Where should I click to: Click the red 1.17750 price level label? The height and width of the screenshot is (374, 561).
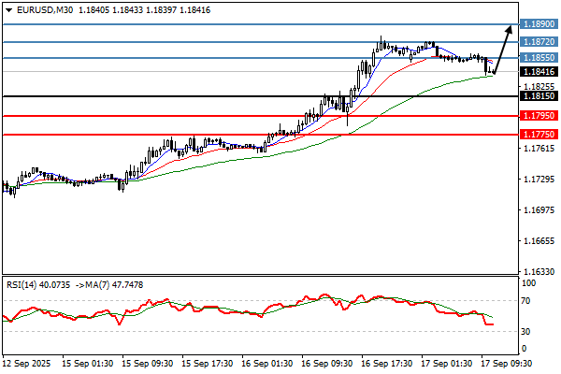click(539, 135)
